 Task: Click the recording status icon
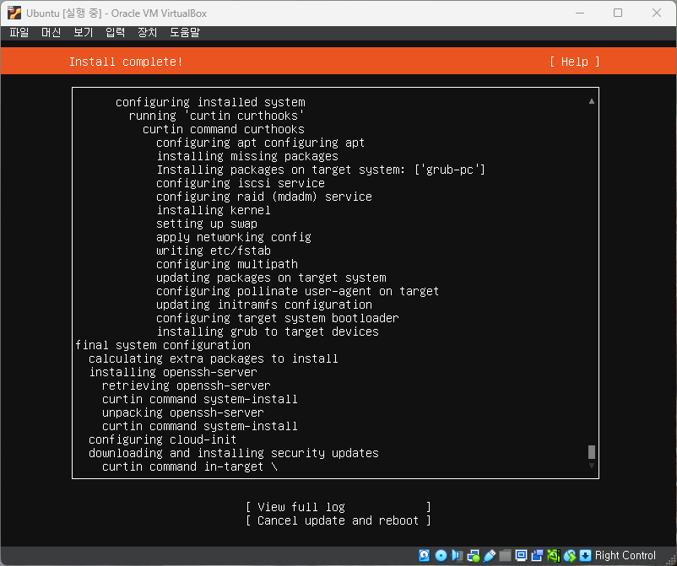tap(537, 555)
